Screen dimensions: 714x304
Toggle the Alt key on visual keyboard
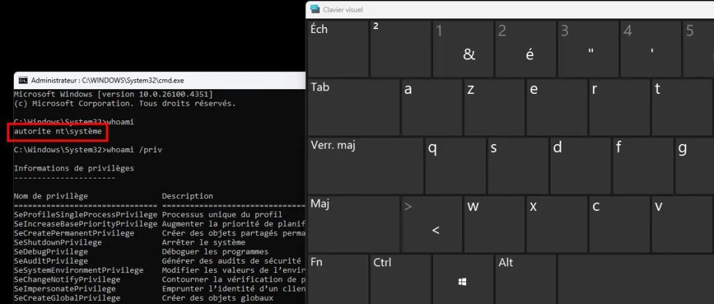click(x=525, y=279)
